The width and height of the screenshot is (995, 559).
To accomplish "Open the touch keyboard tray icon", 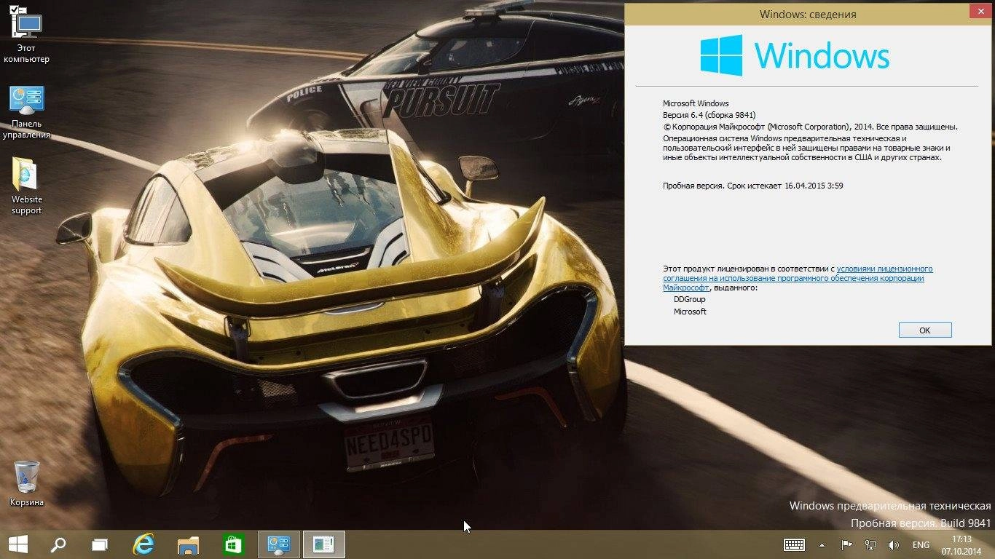I will click(x=794, y=544).
